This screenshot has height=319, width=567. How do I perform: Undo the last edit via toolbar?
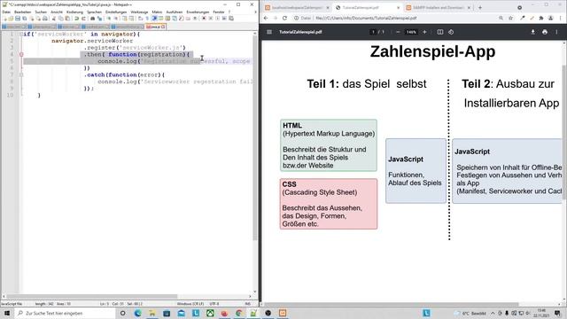coord(77,19)
